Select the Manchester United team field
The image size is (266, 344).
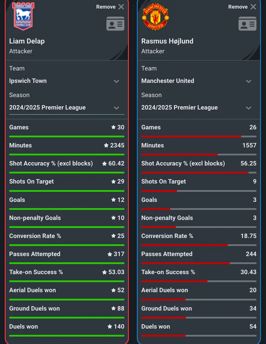(168, 81)
